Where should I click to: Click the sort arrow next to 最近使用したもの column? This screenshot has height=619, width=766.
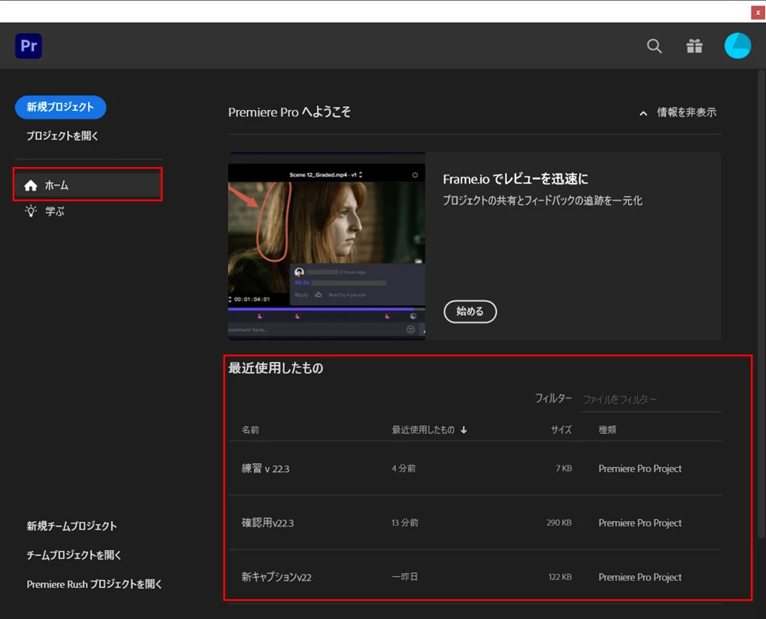click(464, 430)
